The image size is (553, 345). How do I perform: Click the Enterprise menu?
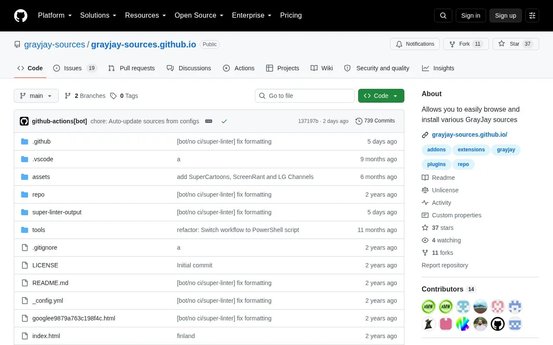[251, 16]
